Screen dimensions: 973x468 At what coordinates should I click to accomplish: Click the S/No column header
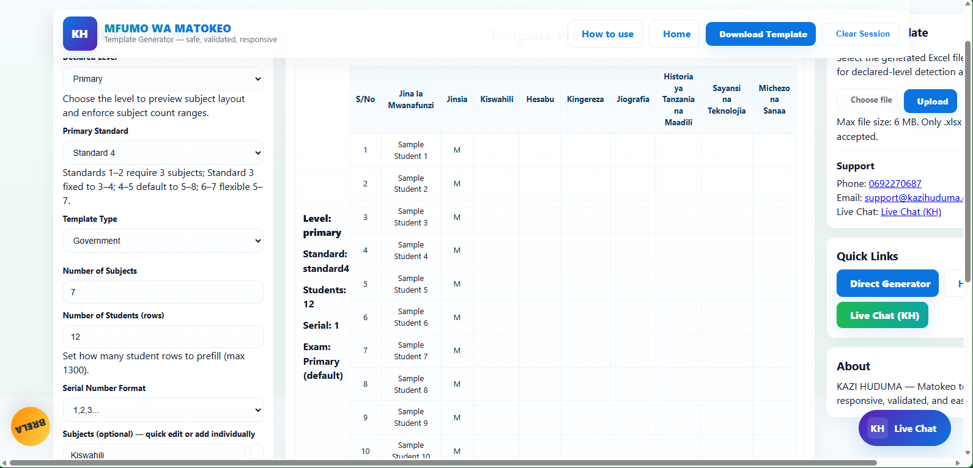pyautogui.click(x=365, y=100)
